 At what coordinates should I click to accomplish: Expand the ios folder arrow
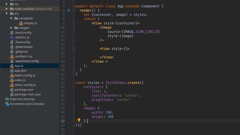point(7,4)
